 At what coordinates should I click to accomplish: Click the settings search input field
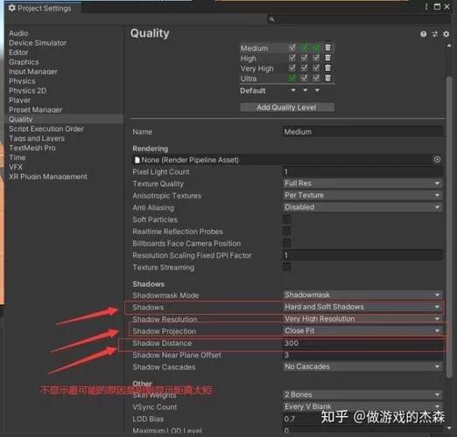[359, 19]
